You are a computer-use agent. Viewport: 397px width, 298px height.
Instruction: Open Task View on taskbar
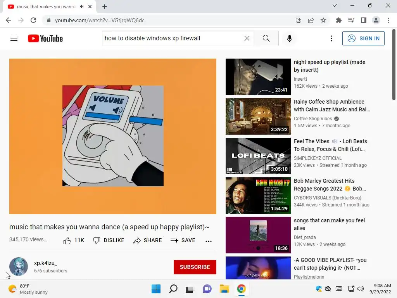(x=190, y=289)
